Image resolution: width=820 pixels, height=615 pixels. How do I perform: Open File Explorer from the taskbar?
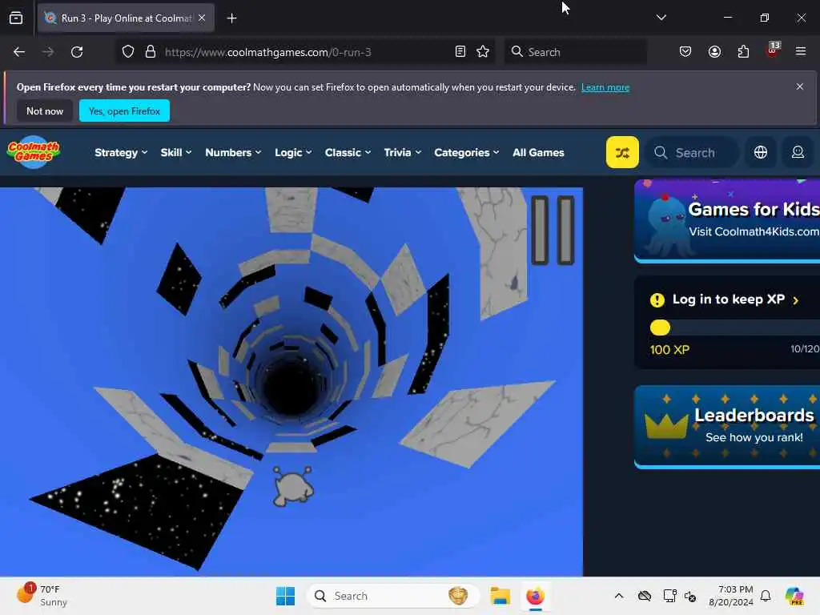pyautogui.click(x=500, y=596)
